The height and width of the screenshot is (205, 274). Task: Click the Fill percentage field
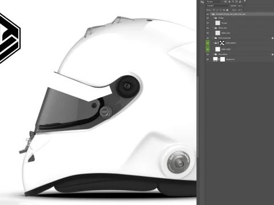[x=240, y=10]
